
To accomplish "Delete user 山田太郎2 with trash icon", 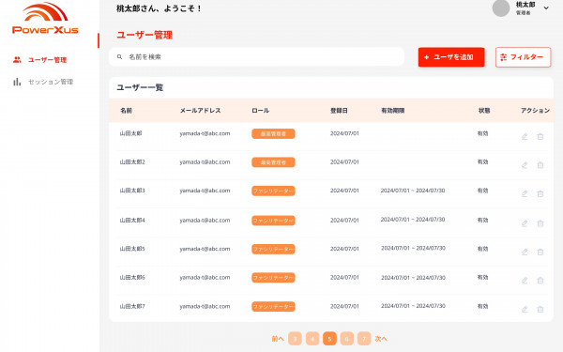I will tap(540, 165).
